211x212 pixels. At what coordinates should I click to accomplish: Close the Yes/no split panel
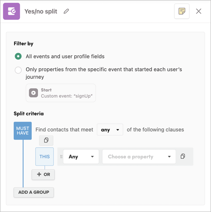[198, 11]
